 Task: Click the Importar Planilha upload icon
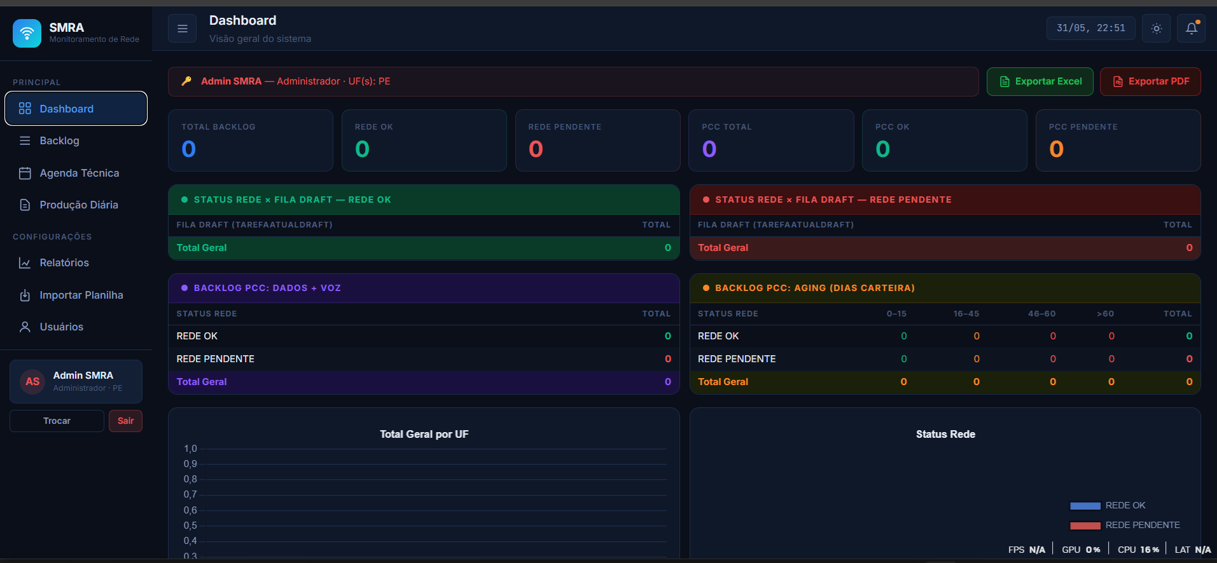(25, 295)
